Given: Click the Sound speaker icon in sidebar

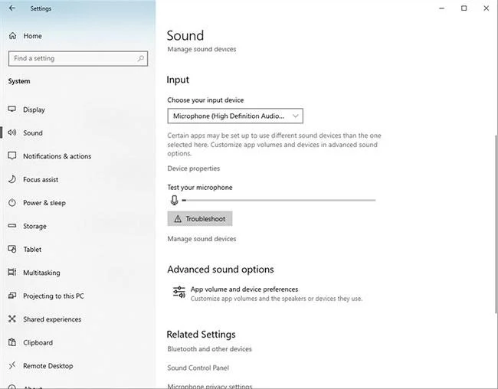Looking at the screenshot, I should coord(12,132).
